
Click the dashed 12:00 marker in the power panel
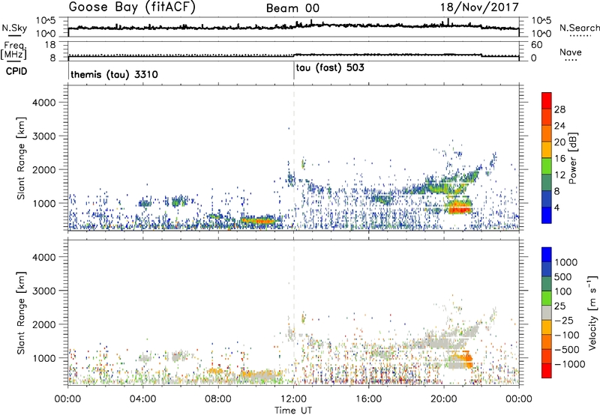point(294,158)
